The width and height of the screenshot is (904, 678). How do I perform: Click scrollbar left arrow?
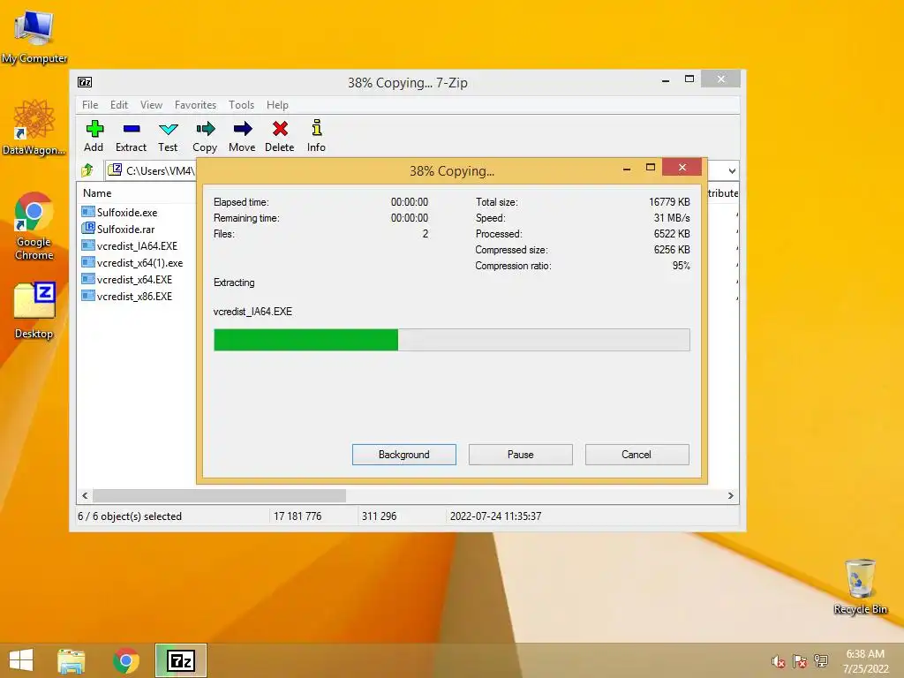coord(85,495)
